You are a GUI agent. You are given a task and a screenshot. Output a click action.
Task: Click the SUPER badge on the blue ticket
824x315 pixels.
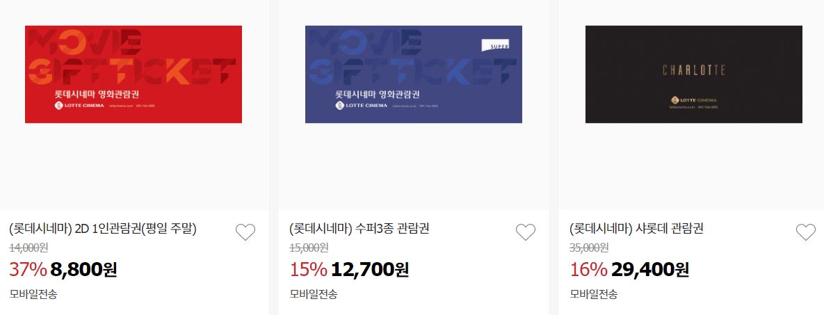(495, 45)
